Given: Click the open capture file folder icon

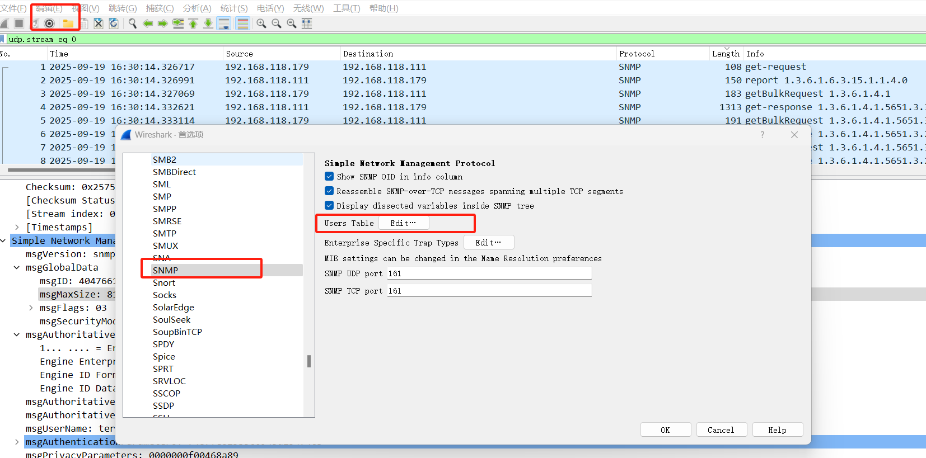Looking at the screenshot, I should click(68, 23).
